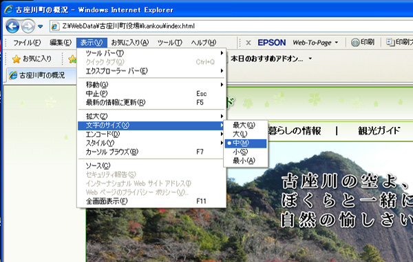Click the Internet Explorer icon in title bar
Screen dimensions: 413x262
(8, 10)
